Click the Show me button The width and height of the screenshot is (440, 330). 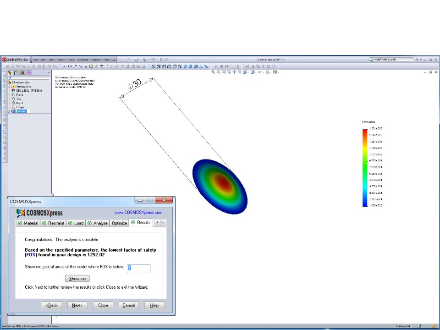77,278
